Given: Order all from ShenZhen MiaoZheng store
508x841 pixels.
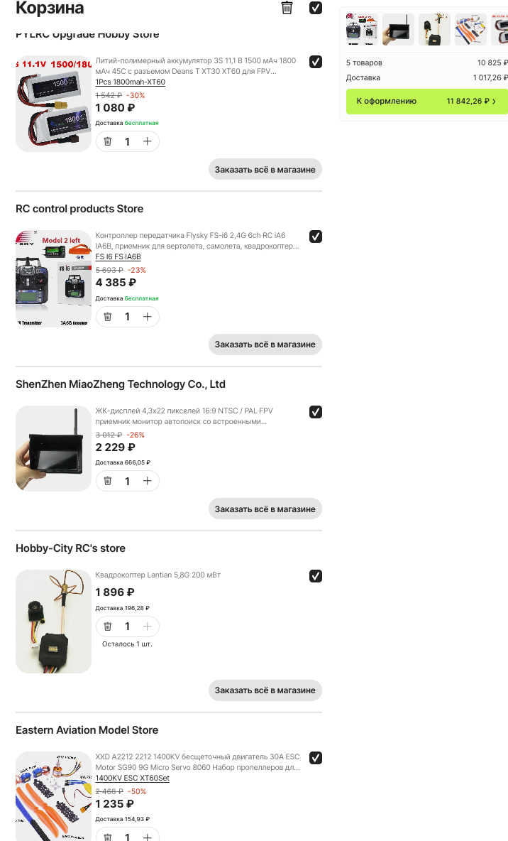Looking at the screenshot, I should 265,509.
